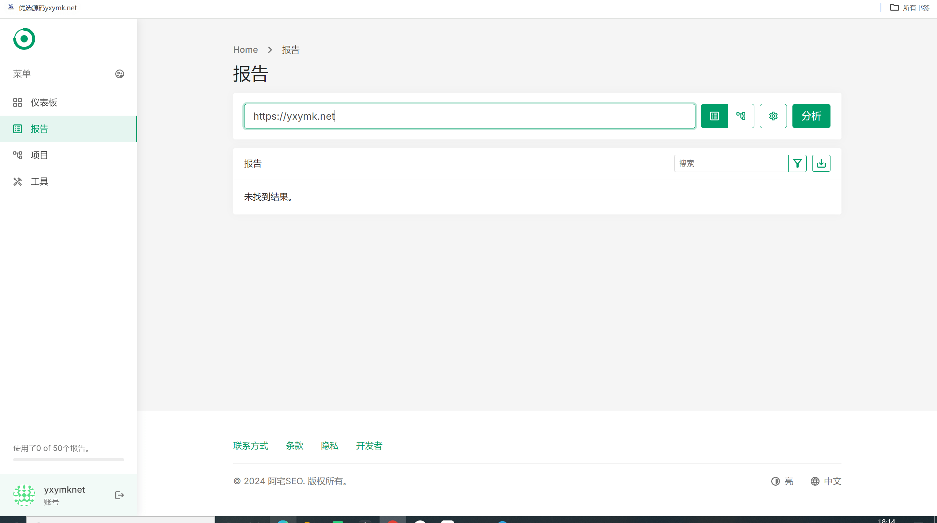Click the URL input field with https://yxymk.net
The image size is (937, 523).
(470, 116)
